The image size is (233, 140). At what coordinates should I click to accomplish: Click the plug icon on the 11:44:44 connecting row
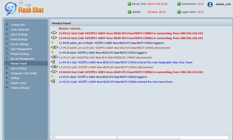click(x=54, y=72)
